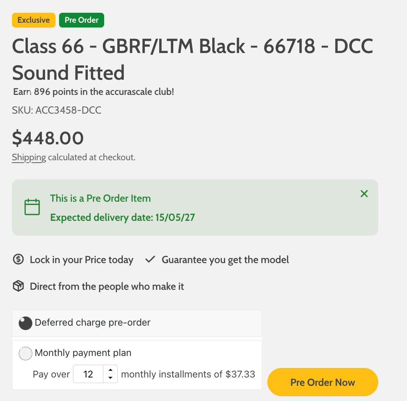The height and width of the screenshot is (401, 407).
Task: Click the installments number input field
Action: pos(89,374)
